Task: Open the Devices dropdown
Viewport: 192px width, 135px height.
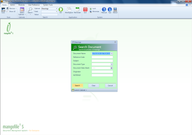Action: click(x=11, y=9)
